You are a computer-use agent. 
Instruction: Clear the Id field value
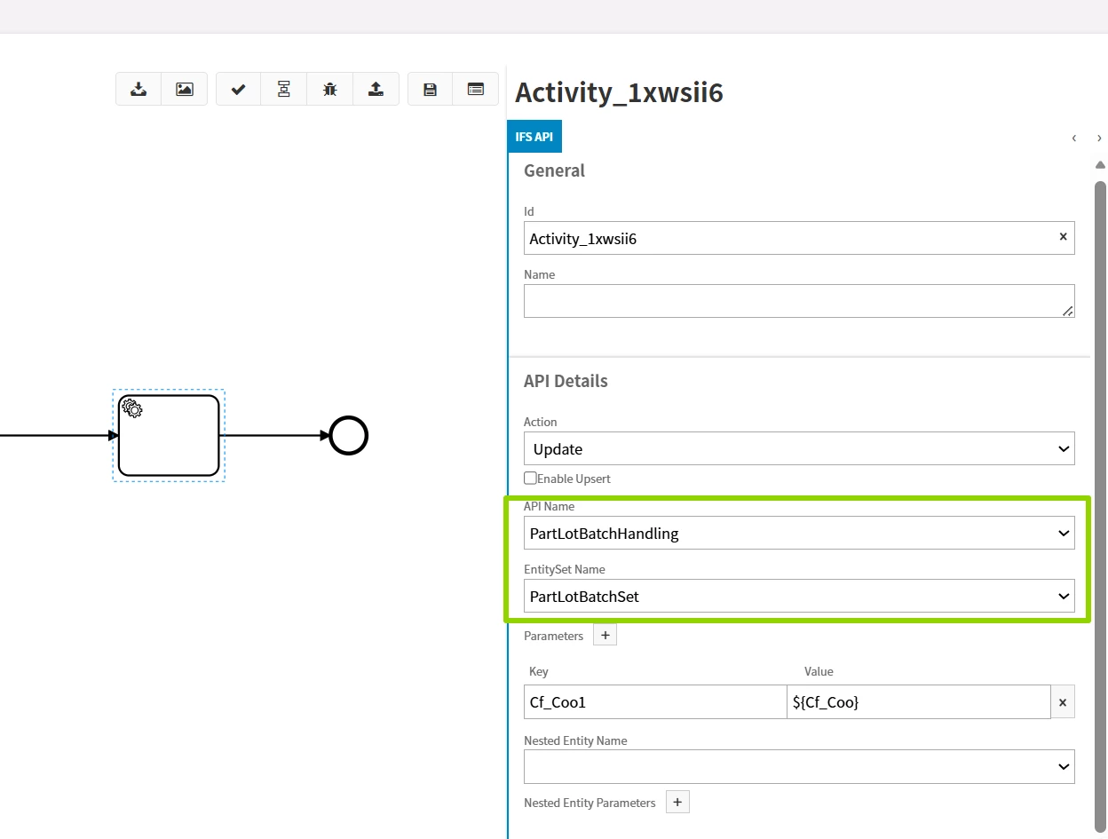tap(1063, 237)
